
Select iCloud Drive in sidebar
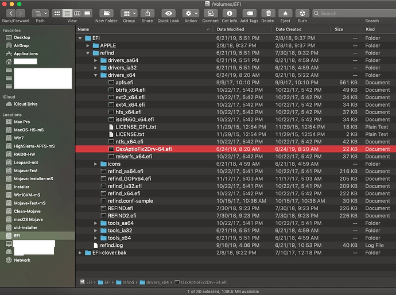pyautogui.click(x=25, y=104)
